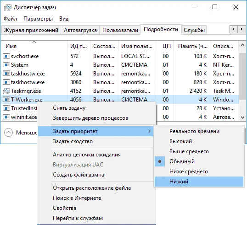
Task: Click description Task M...
Action: pyautogui.click(x=224, y=91)
